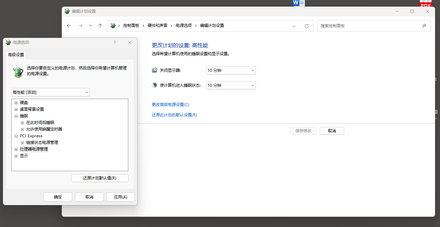Image resolution: width=440 pixels, height=227 pixels.
Task: Click the 保存修改 button
Action: [303, 131]
